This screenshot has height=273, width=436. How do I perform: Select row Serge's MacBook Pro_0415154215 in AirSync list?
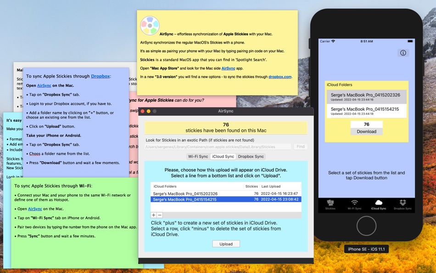226,199
